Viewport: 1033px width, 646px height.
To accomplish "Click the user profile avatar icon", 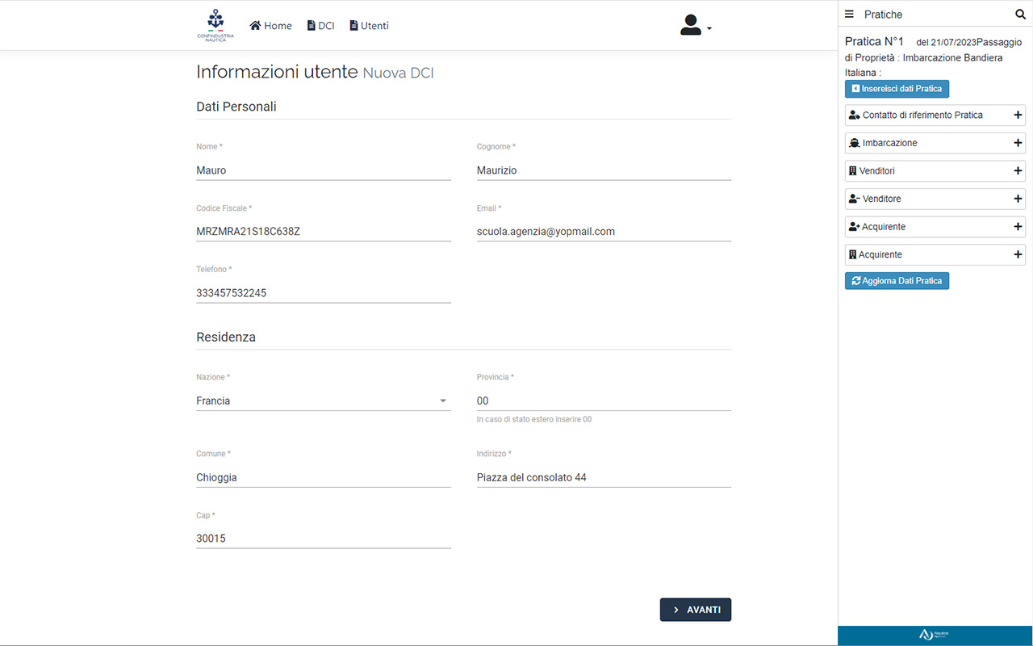I will 691,25.
